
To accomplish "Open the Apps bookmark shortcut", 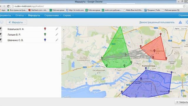I will [x=3, y=10].
